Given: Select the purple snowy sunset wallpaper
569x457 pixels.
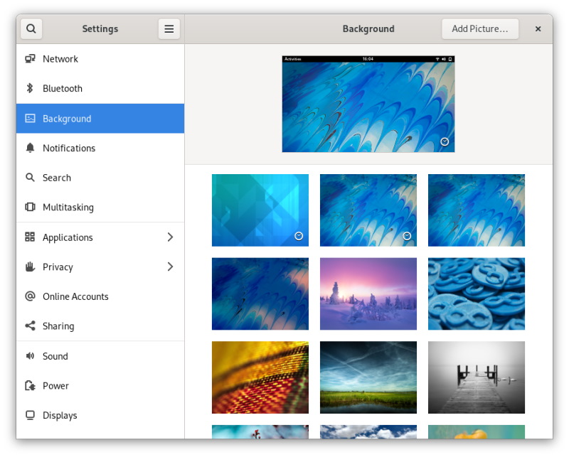Looking at the screenshot, I should pyautogui.click(x=368, y=294).
